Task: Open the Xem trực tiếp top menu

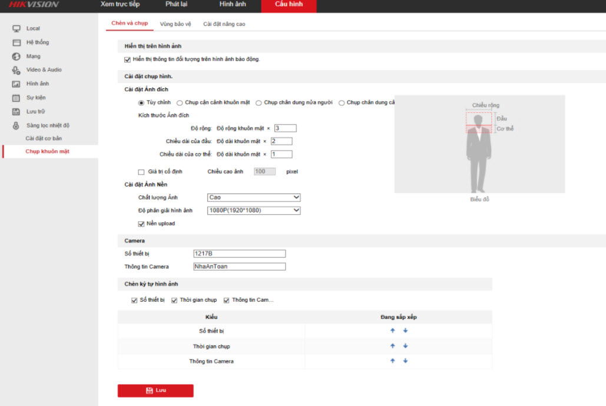Action: 120,5
